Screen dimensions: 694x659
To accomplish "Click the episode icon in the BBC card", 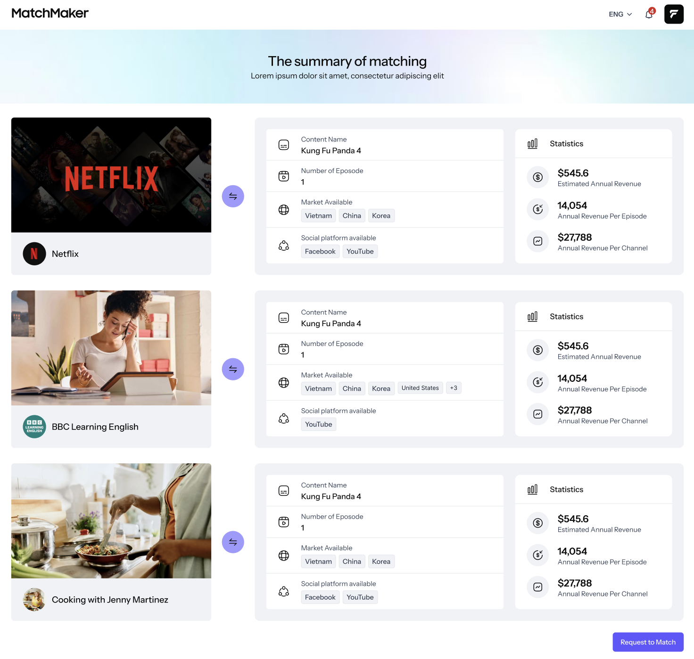I will coord(284,349).
